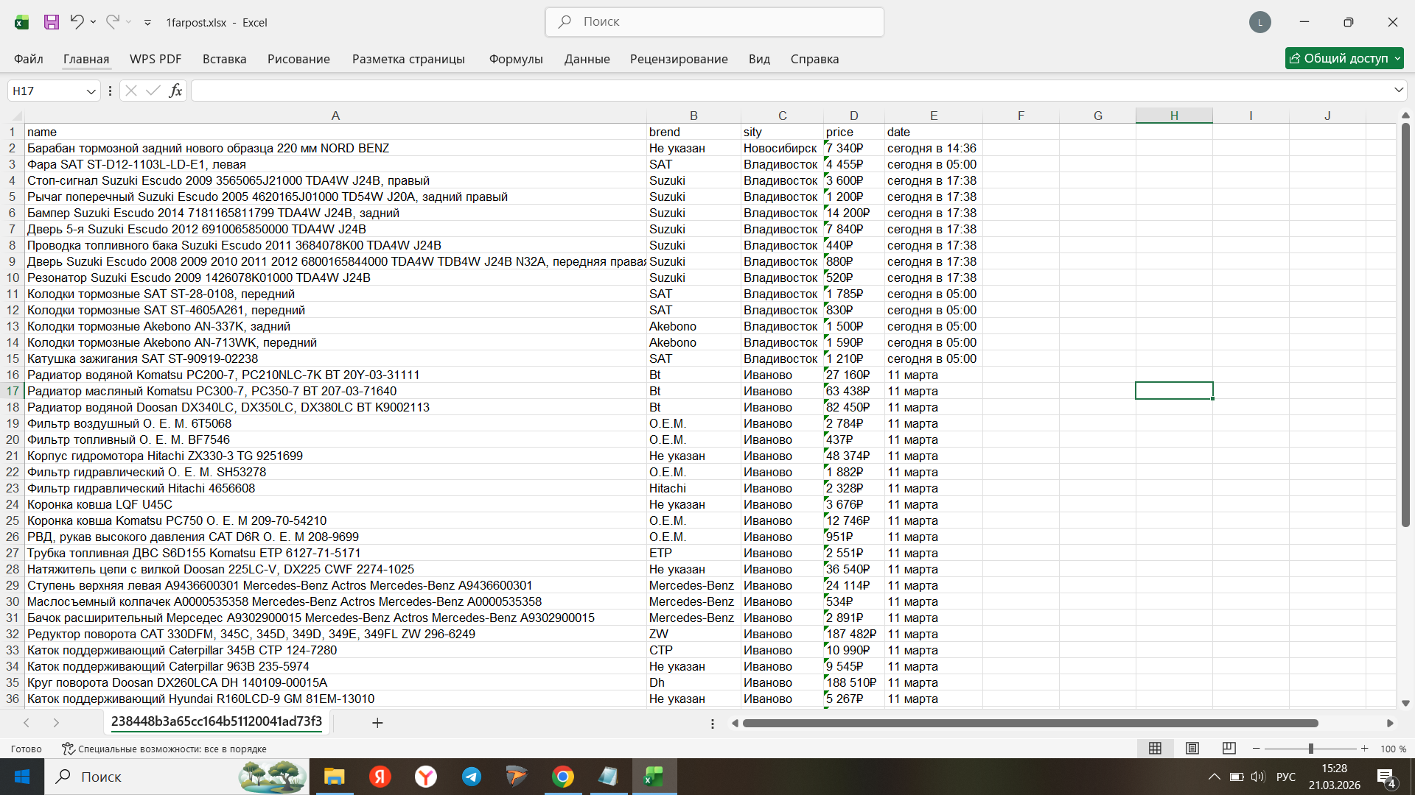Image resolution: width=1415 pixels, height=795 pixels.
Task: Click the vertical scrollbar thumb
Action: pyautogui.click(x=1405, y=324)
